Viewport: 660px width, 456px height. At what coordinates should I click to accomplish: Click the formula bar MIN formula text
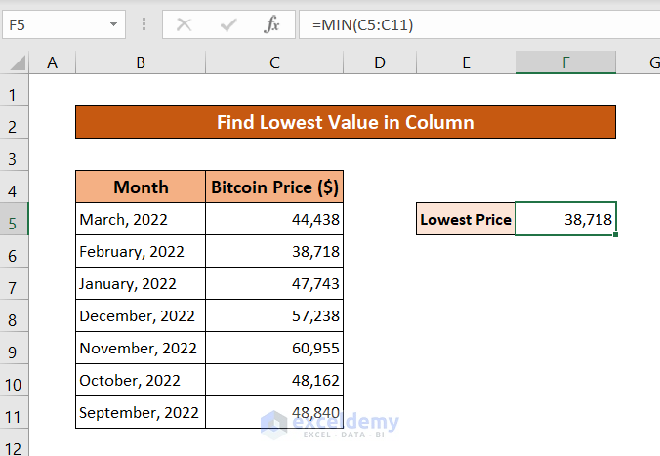tap(362, 24)
